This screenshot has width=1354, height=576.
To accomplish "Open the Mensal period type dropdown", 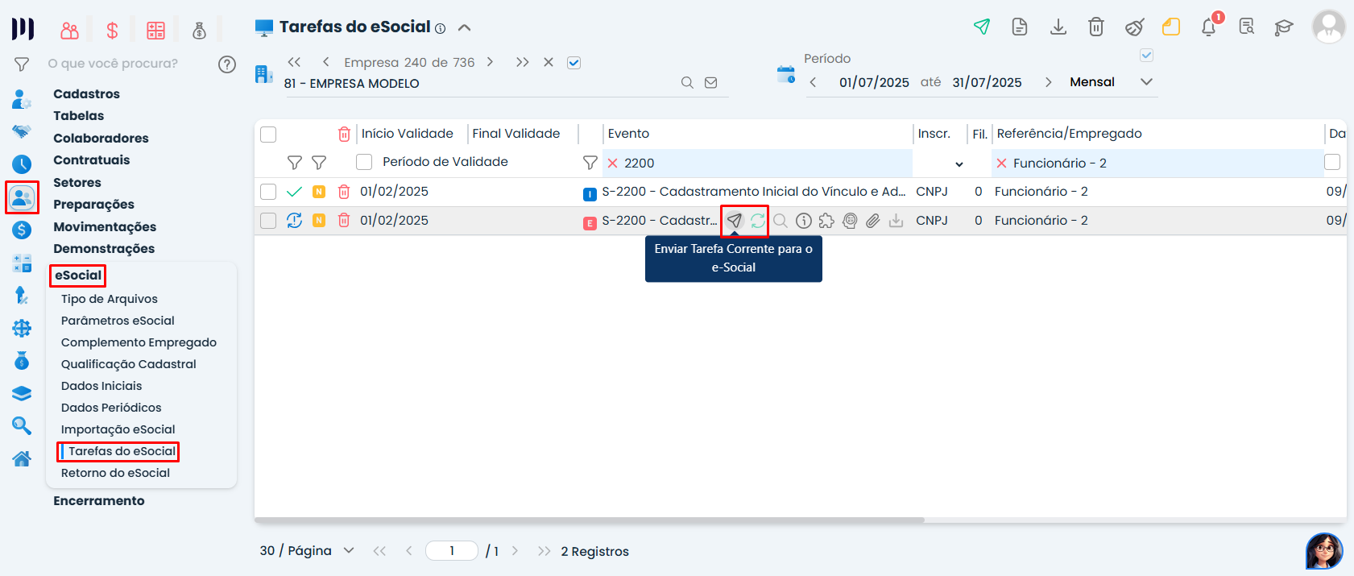I will (x=1147, y=82).
